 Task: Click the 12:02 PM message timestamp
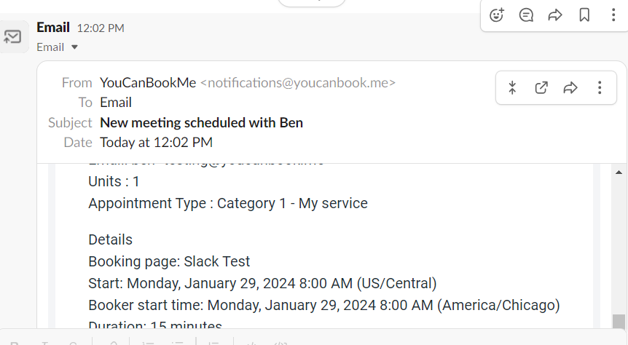coord(101,28)
